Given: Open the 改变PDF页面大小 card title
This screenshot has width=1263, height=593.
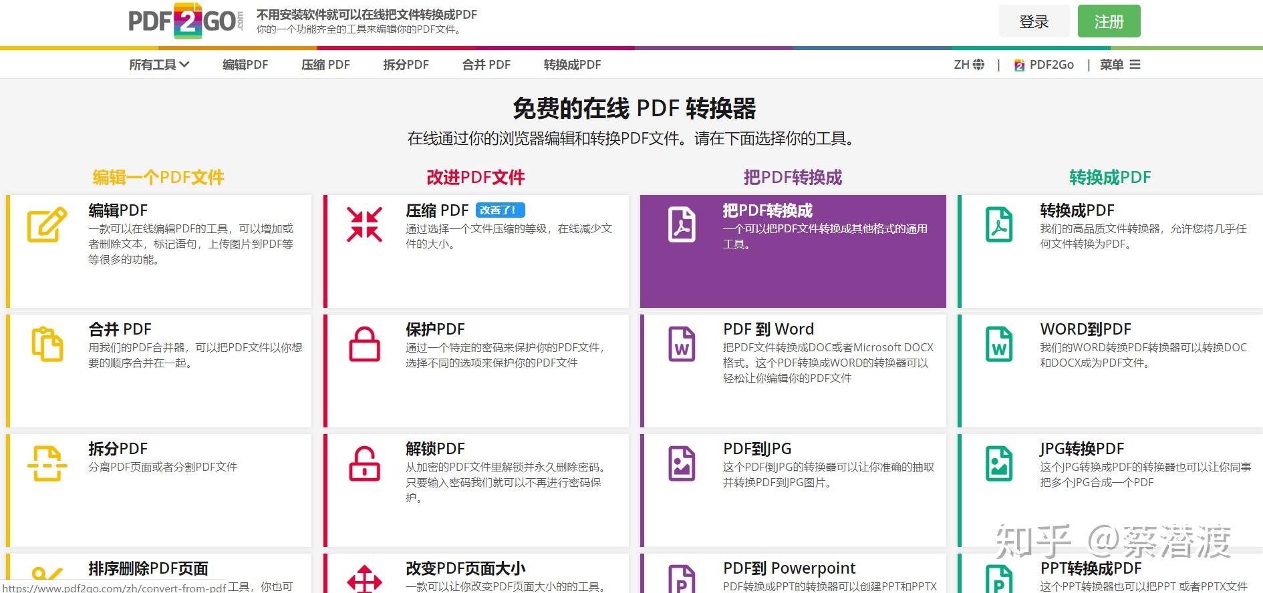Looking at the screenshot, I should coord(466,568).
